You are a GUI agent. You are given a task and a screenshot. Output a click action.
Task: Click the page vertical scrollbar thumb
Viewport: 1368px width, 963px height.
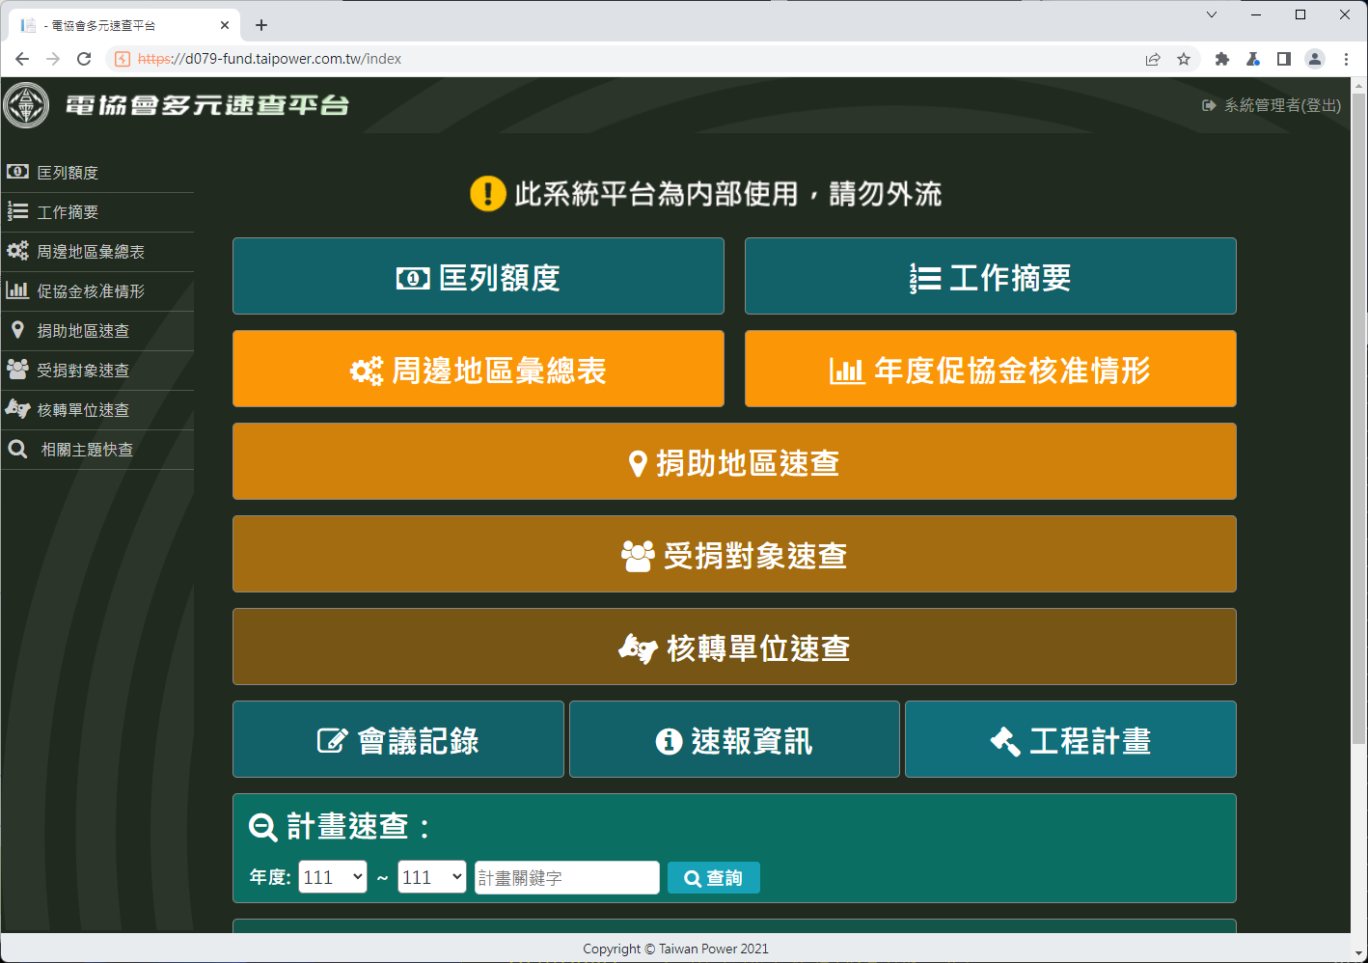click(1358, 419)
